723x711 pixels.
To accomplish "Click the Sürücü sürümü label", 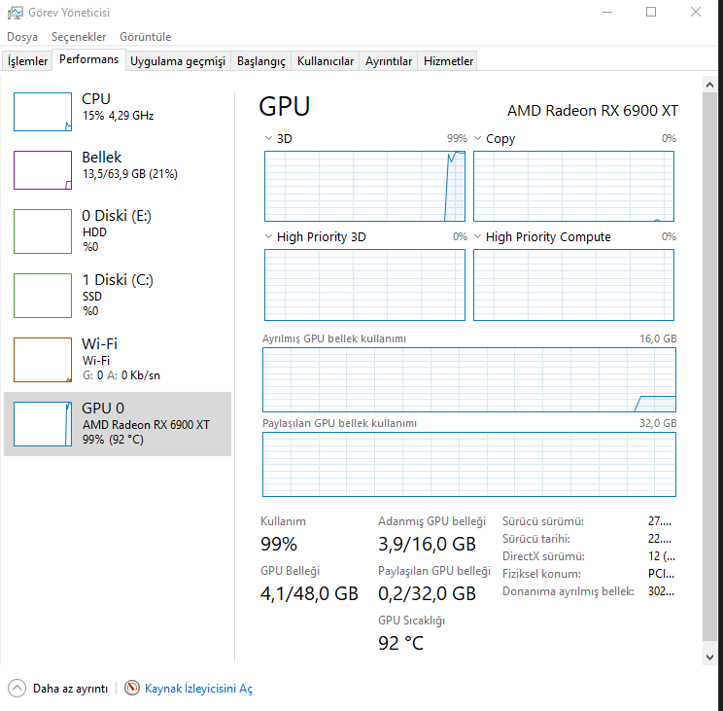I will point(542,521).
